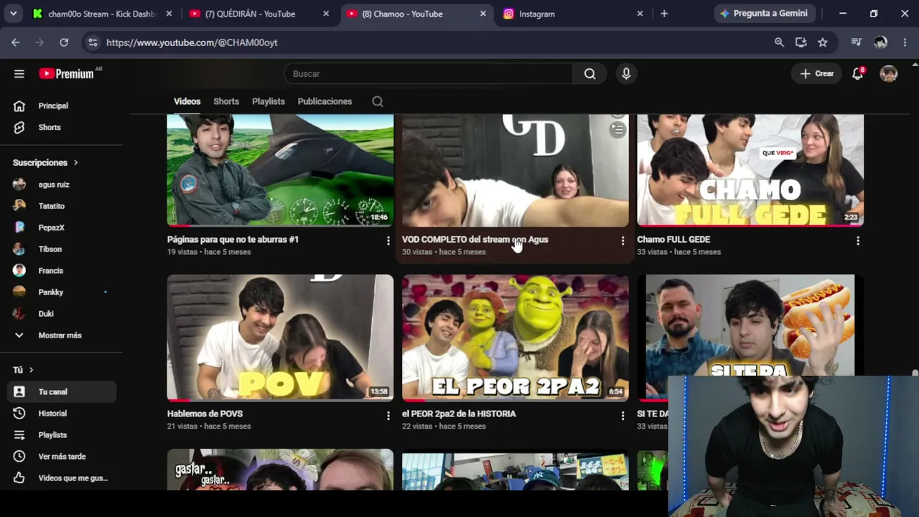Expand the Suscripciones section
This screenshot has width=919, height=517.
pyautogui.click(x=45, y=163)
